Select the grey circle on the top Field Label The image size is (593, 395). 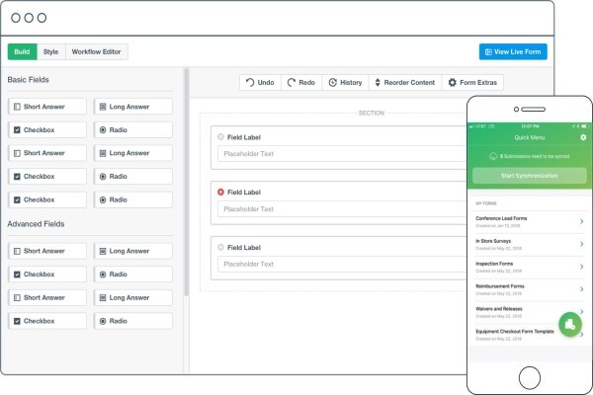pyautogui.click(x=220, y=137)
